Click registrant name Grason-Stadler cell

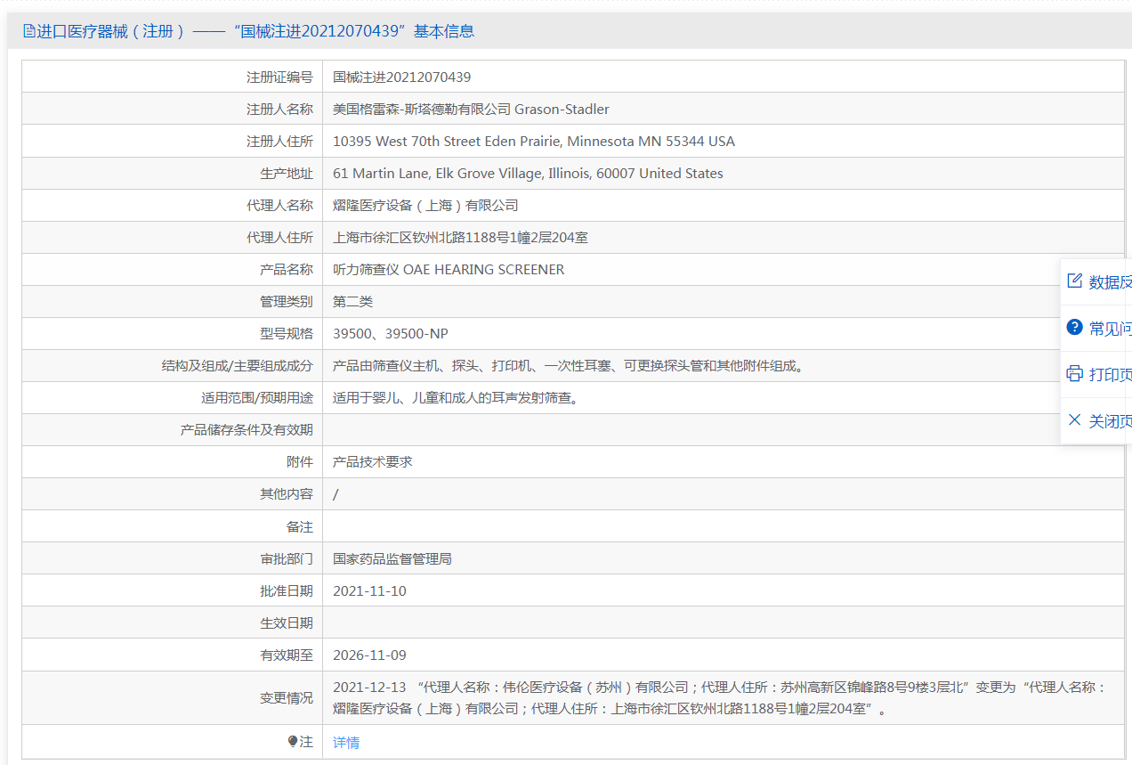pyautogui.click(x=723, y=109)
